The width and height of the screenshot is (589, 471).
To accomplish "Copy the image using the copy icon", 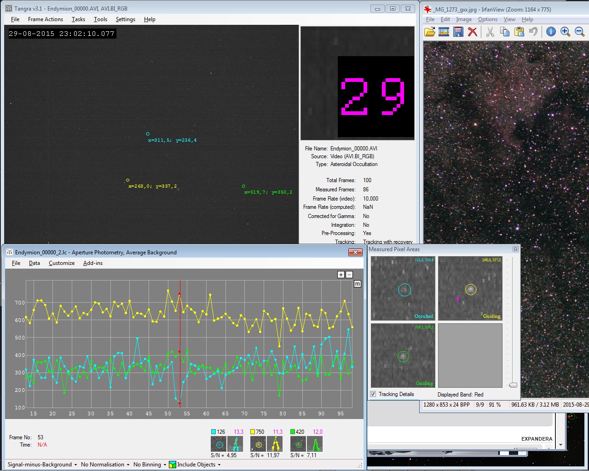I will coord(505,32).
